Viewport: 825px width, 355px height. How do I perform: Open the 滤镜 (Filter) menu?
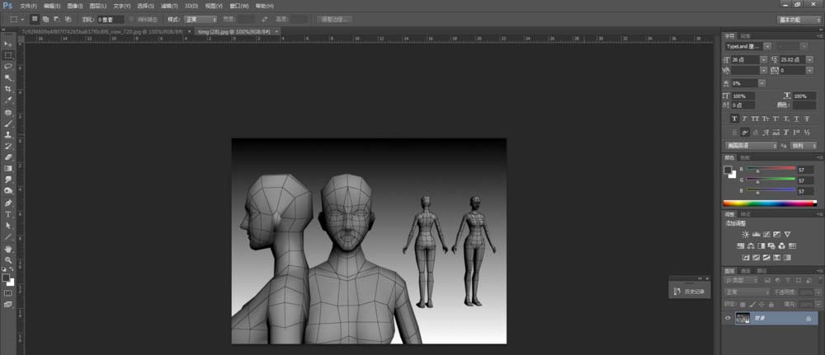point(171,5)
